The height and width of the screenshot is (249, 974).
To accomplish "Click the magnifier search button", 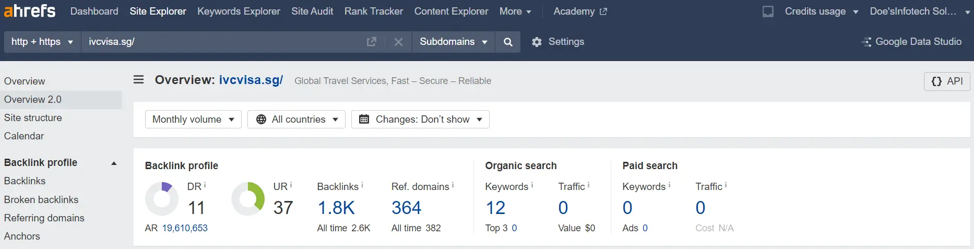I will tap(508, 42).
